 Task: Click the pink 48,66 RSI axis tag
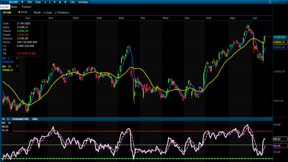280,146
